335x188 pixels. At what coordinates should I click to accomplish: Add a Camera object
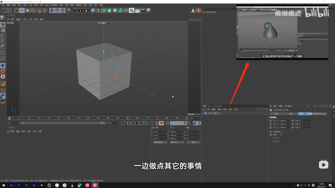point(143,10)
